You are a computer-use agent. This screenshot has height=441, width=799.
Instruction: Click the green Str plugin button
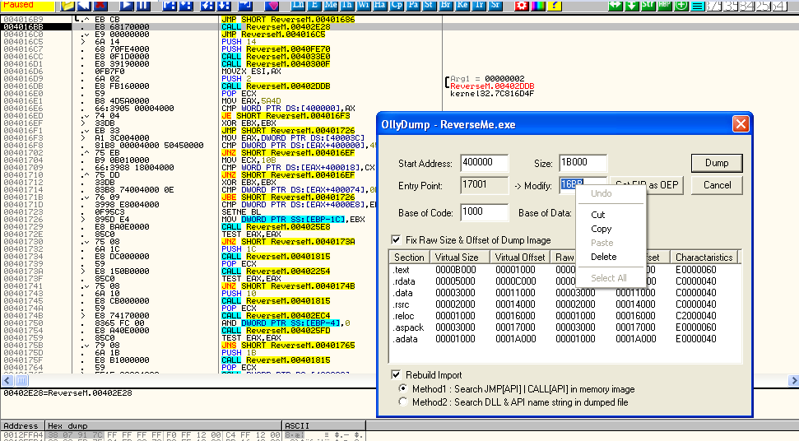(x=648, y=6)
